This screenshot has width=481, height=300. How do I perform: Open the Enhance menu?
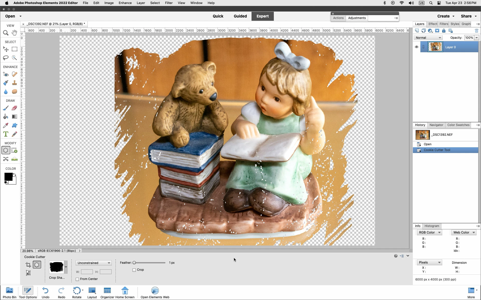tap(125, 3)
